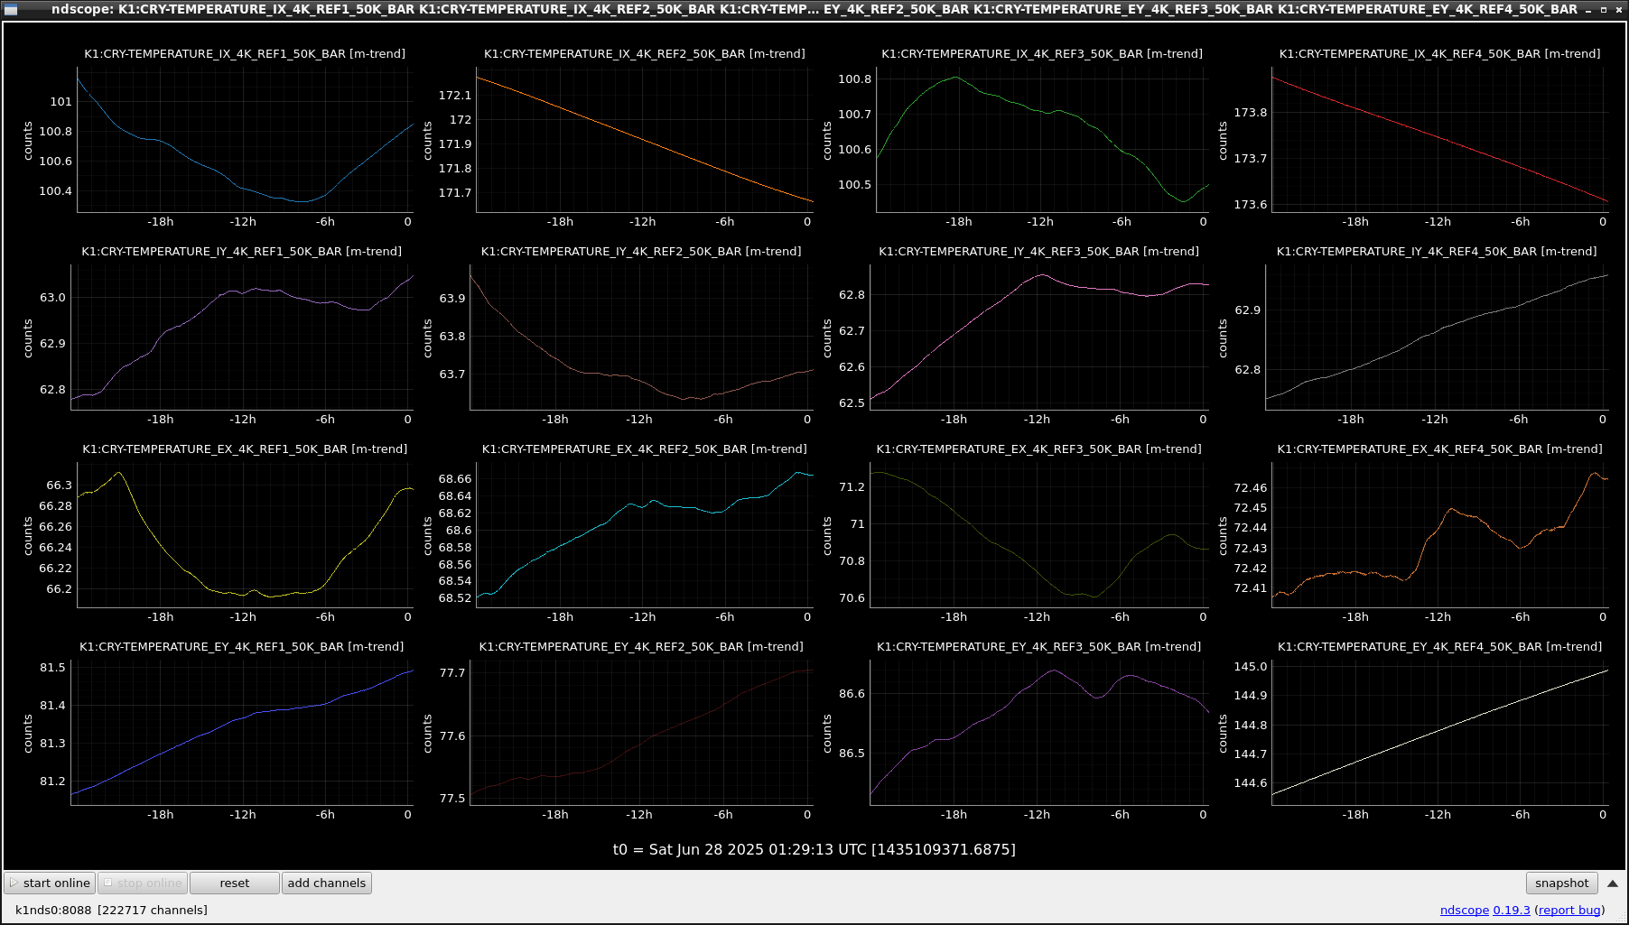Select the IX_4K_REF2_50K_BAR plot title

pos(644,53)
